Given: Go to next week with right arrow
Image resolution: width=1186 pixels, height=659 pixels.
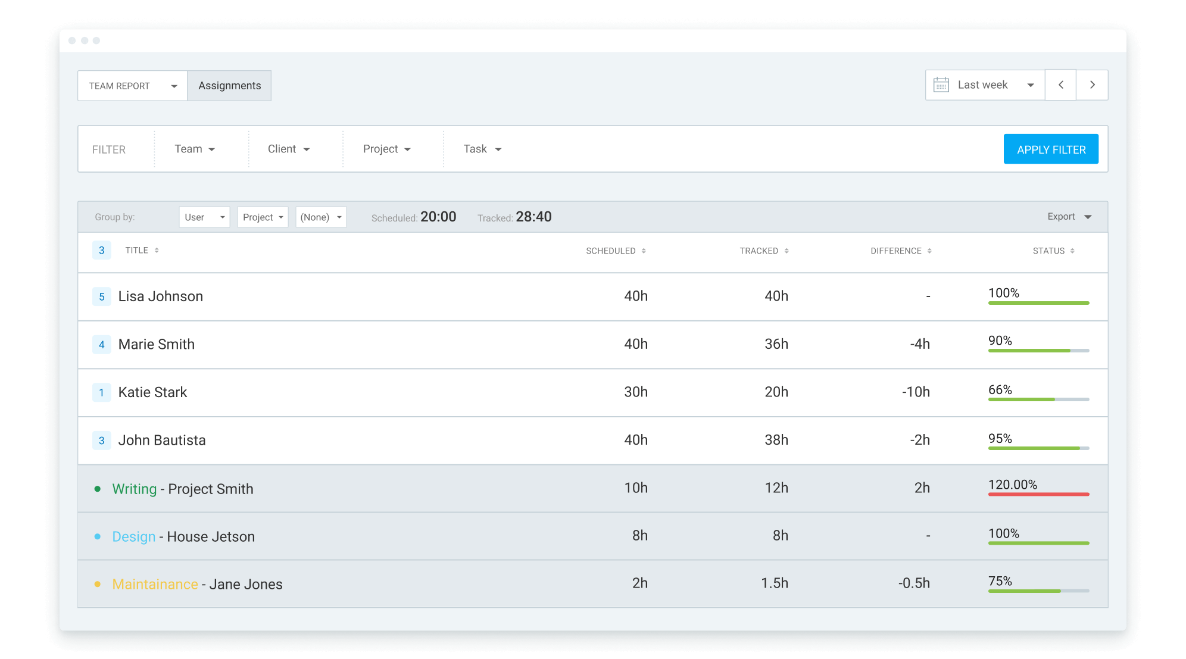Looking at the screenshot, I should pyautogui.click(x=1092, y=85).
